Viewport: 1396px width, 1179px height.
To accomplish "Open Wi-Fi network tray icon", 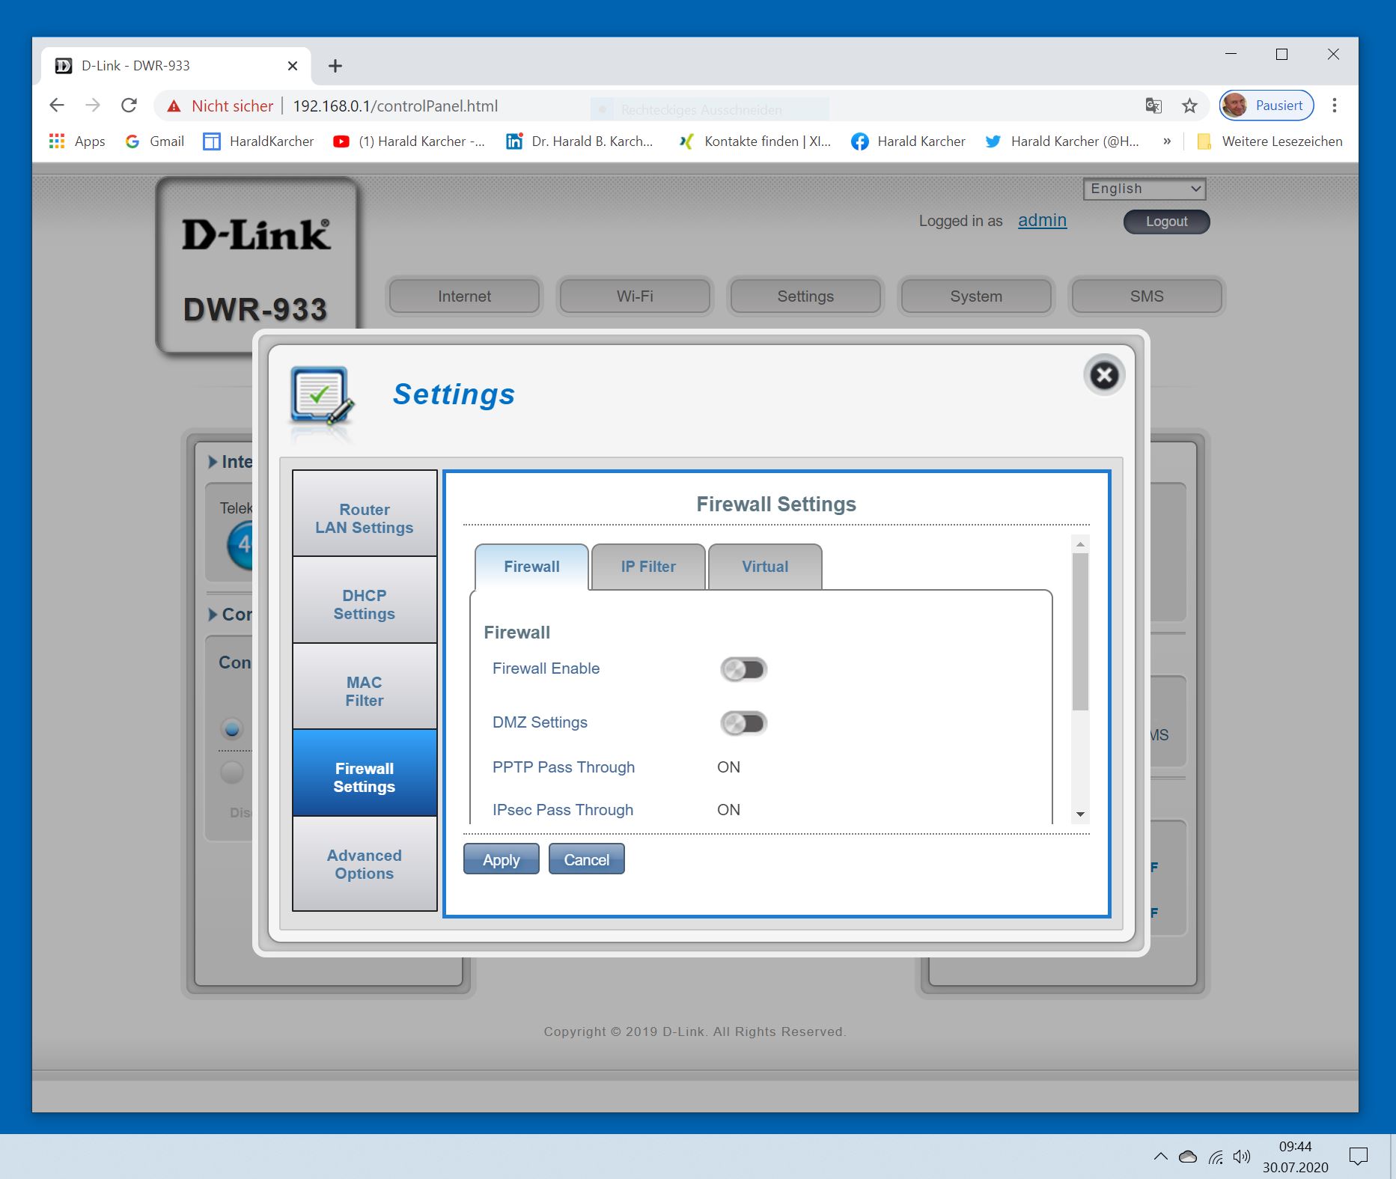I will 1216,1157.
